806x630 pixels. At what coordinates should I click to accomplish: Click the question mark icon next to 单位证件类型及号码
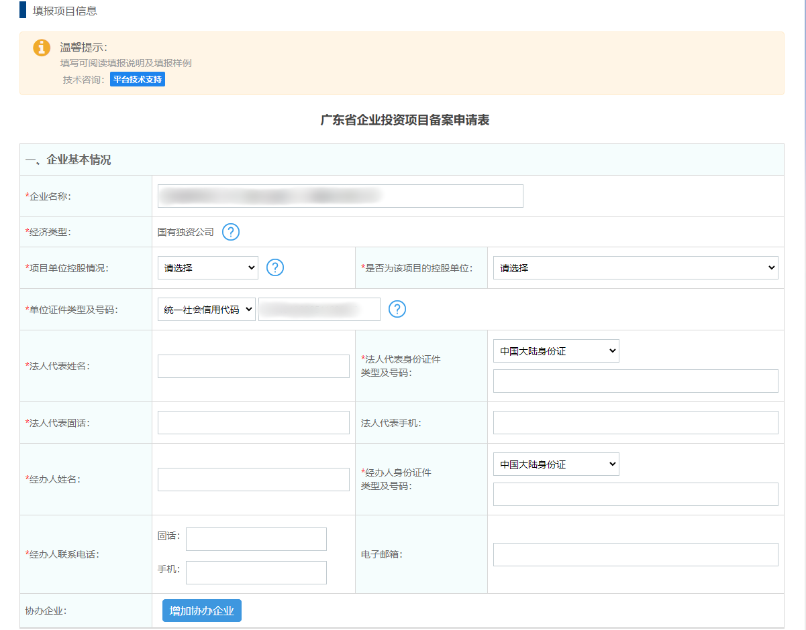(397, 309)
